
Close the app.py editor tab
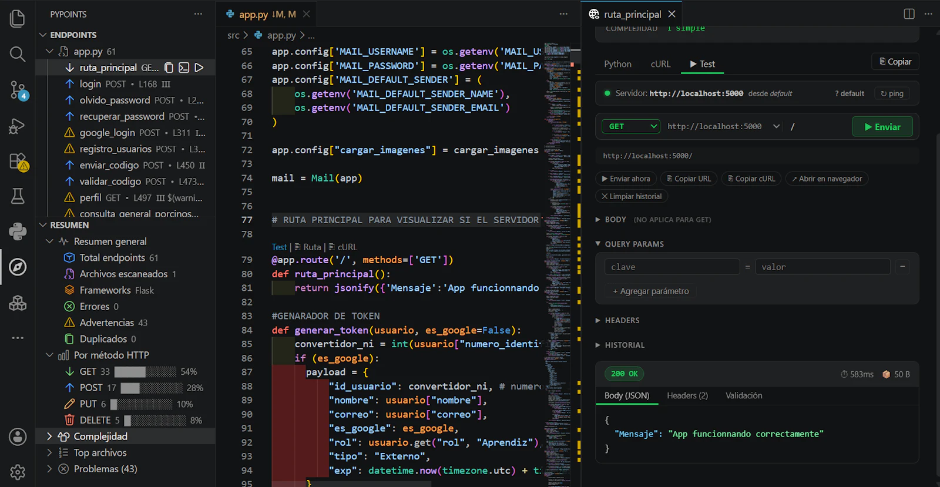(x=306, y=14)
